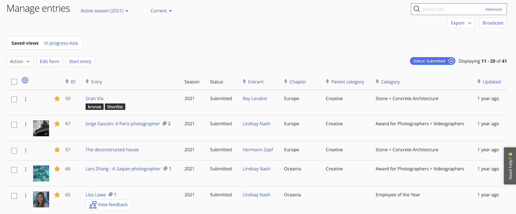Check the box for Gran Via entry
516x214 pixels.
[x=14, y=99]
